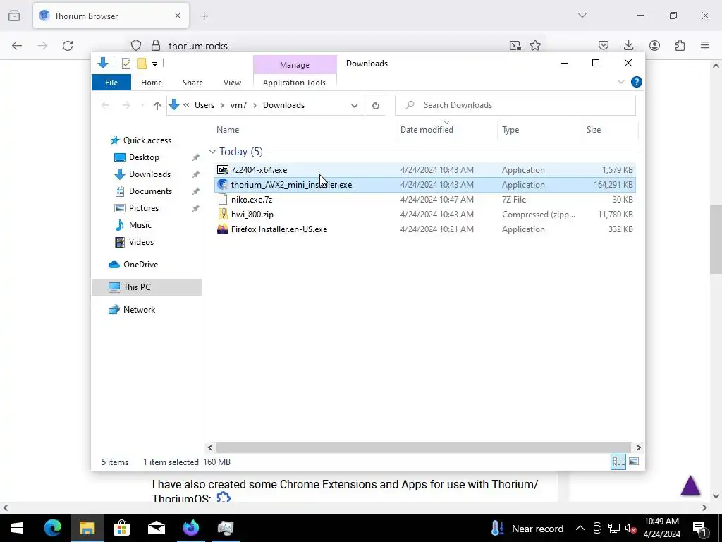
Task: Select the Application Tools tab
Action: [294, 83]
